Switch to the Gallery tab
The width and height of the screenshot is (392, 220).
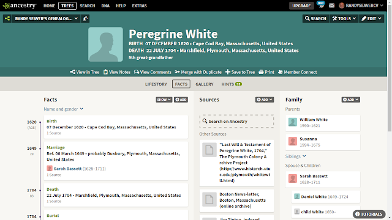(x=204, y=84)
